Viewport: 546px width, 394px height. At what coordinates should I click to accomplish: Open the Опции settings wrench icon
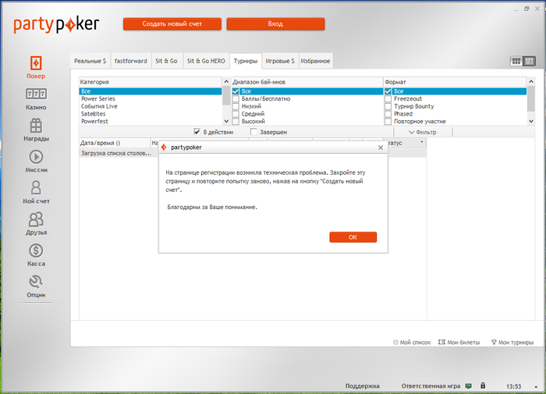point(36,282)
